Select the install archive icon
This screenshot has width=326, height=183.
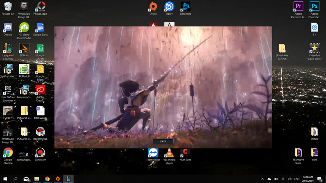point(314,134)
